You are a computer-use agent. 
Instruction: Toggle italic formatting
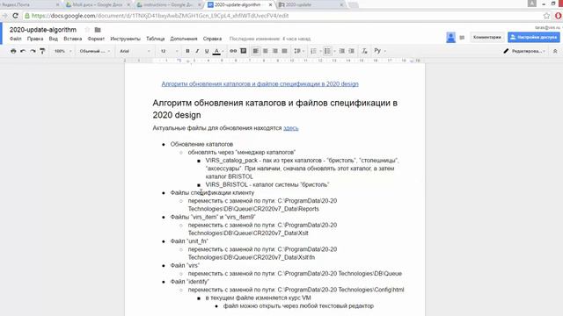(197, 51)
